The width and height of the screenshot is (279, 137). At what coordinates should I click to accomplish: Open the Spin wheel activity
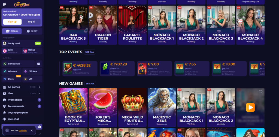(11, 51)
